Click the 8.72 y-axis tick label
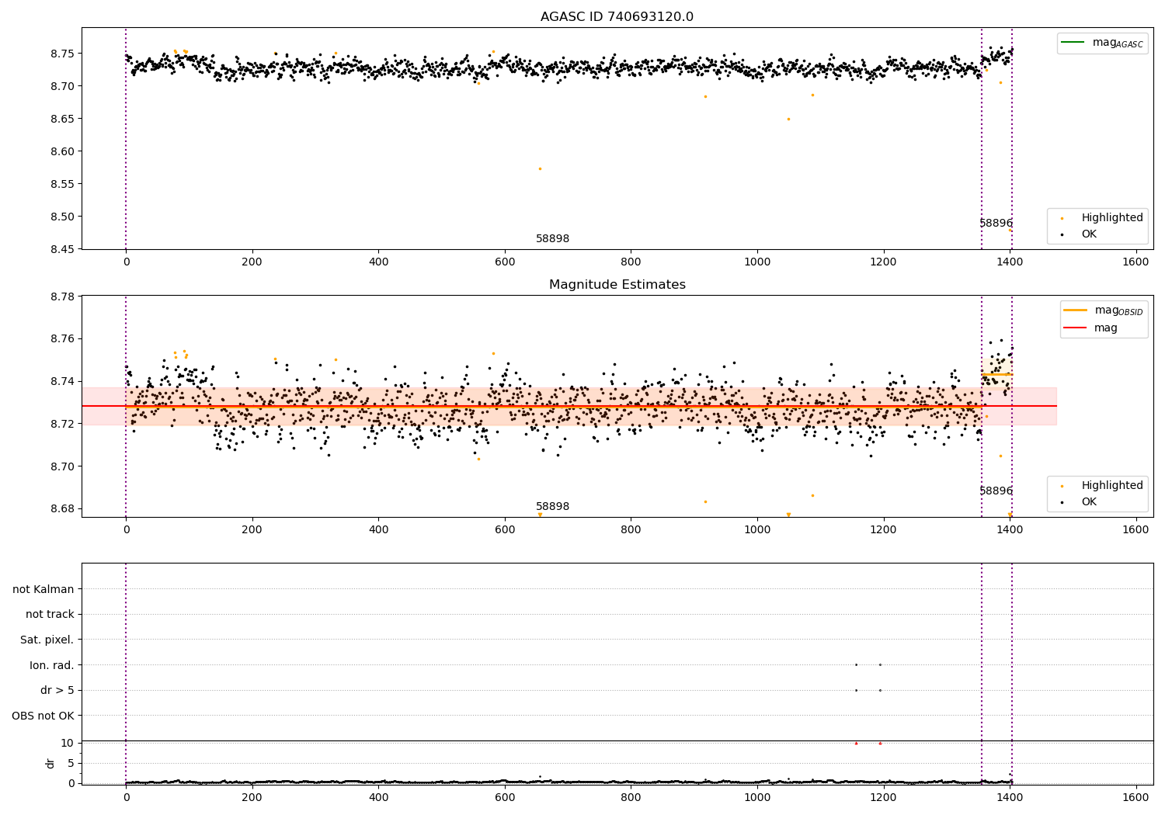 (61, 424)
